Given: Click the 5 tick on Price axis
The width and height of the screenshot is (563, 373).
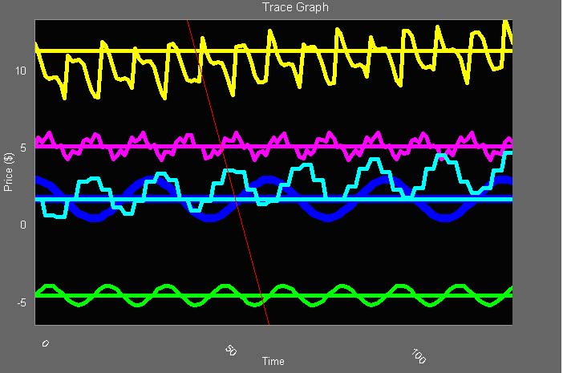Looking at the screenshot, I should coord(24,148).
